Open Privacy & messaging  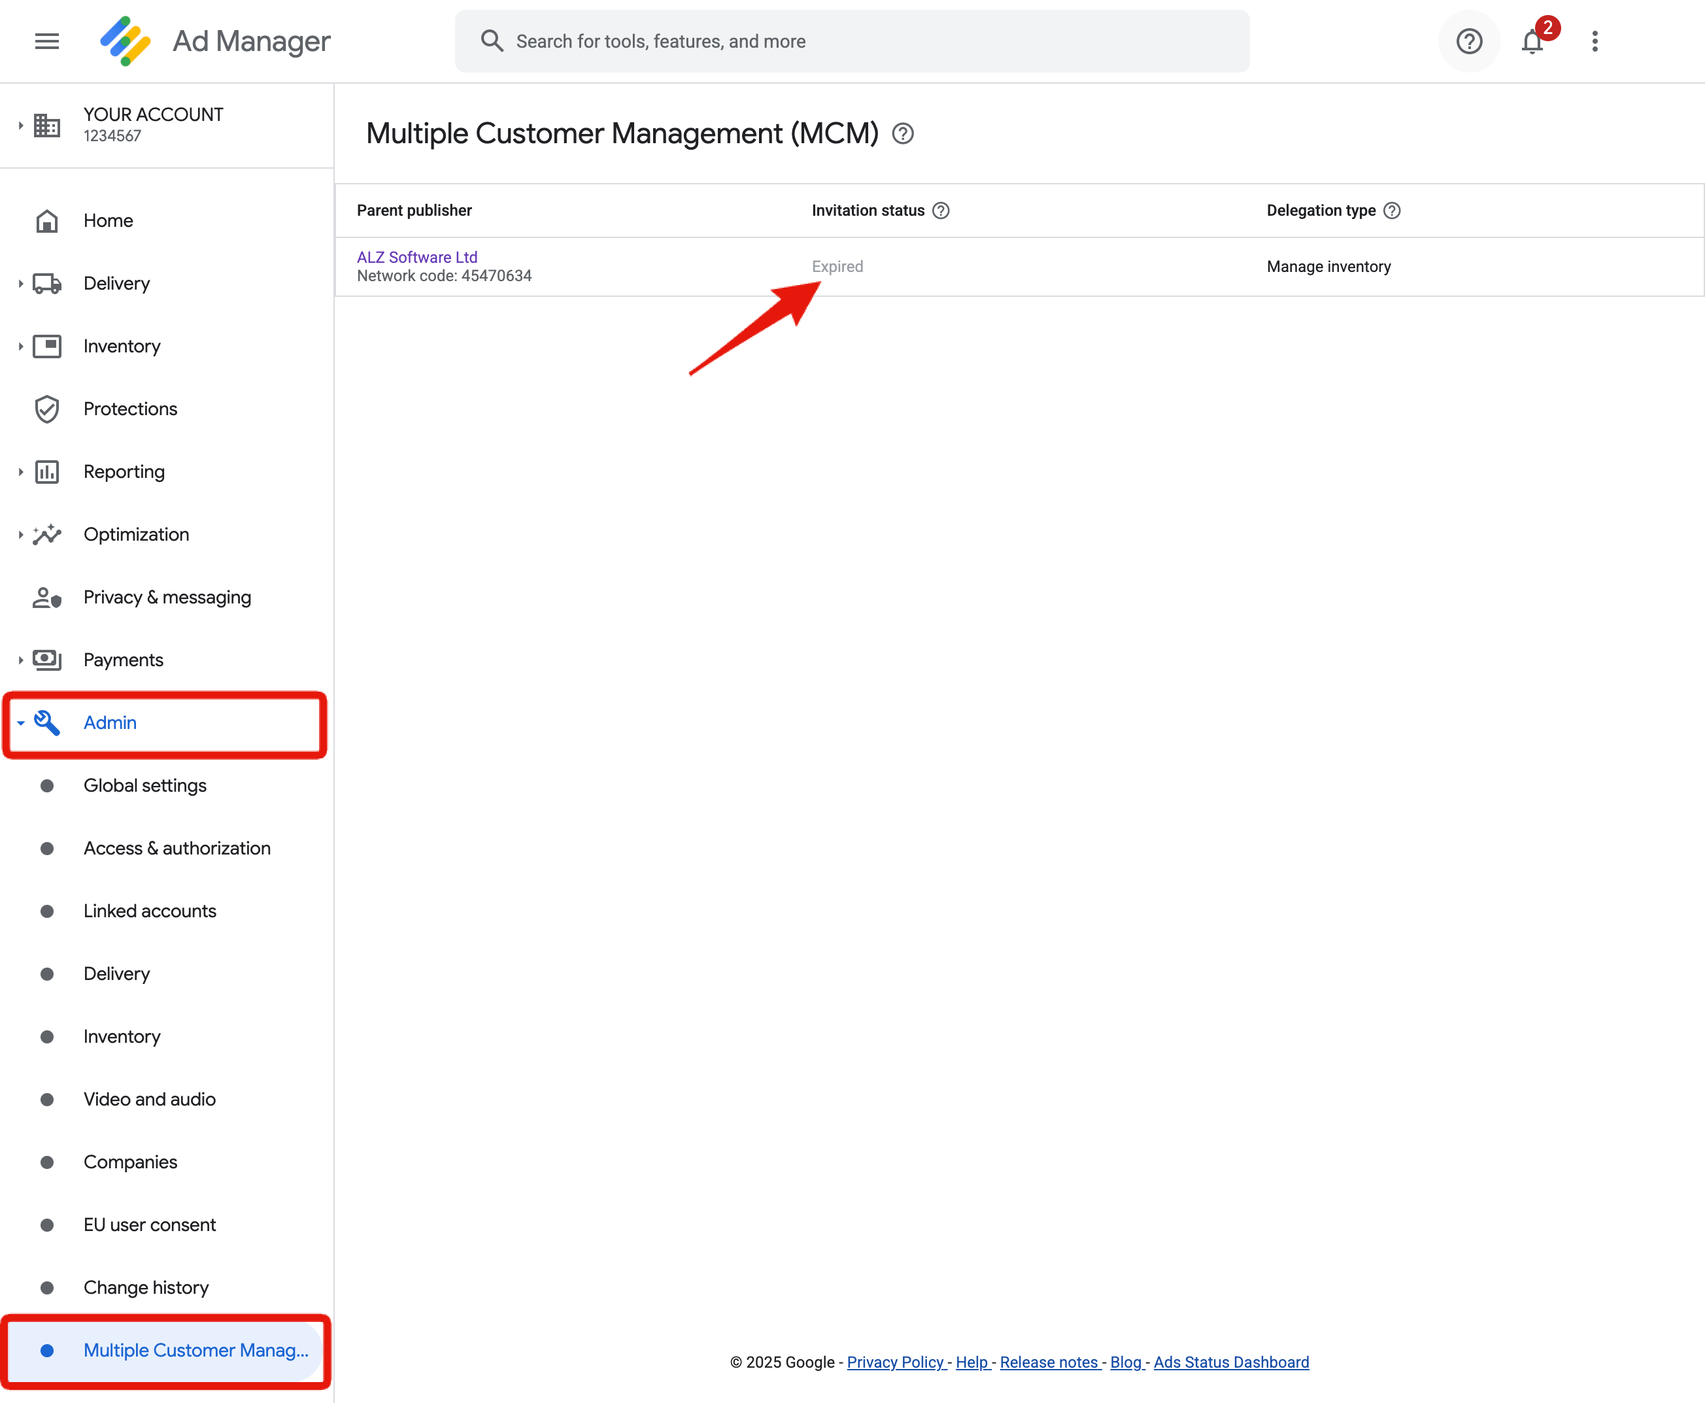tap(167, 598)
